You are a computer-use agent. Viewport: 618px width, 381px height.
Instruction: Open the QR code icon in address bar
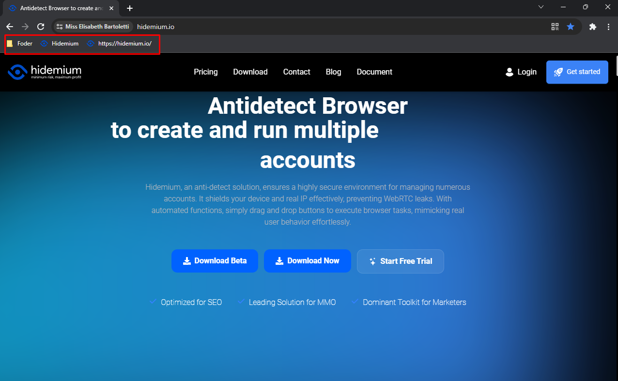coord(555,27)
